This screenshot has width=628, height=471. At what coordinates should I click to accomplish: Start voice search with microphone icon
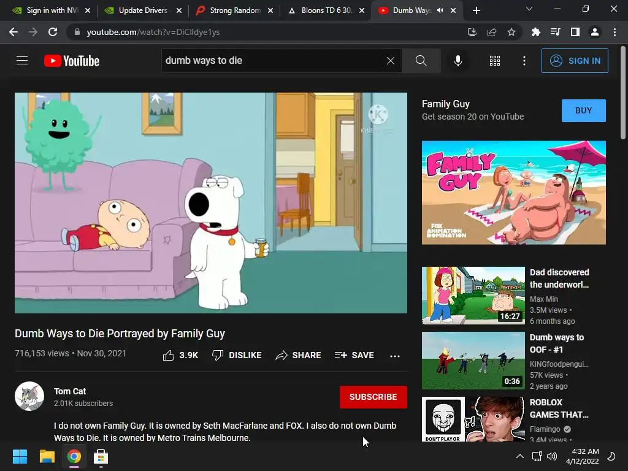(x=458, y=61)
